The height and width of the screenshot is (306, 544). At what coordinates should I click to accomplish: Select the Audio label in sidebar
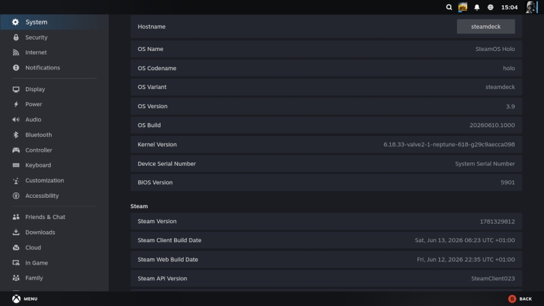click(x=33, y=120)
